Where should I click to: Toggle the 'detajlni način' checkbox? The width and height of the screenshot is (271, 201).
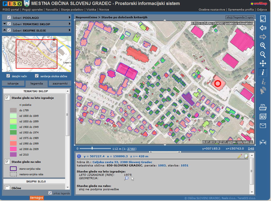tap(8, 76)
